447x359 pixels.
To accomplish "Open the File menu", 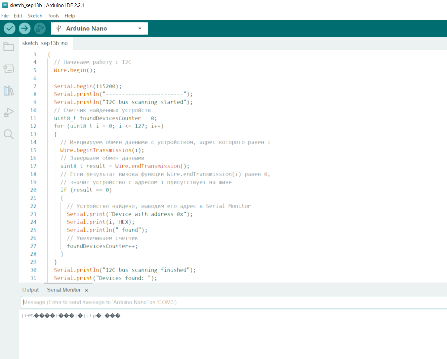I will (5, 16).
